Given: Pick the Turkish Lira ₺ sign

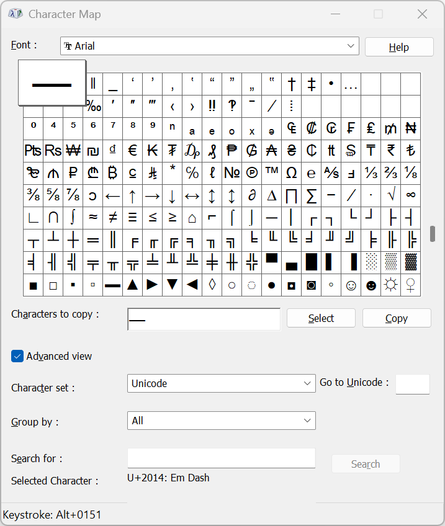Looking at the screenshot, I should (x=411, y=151).
